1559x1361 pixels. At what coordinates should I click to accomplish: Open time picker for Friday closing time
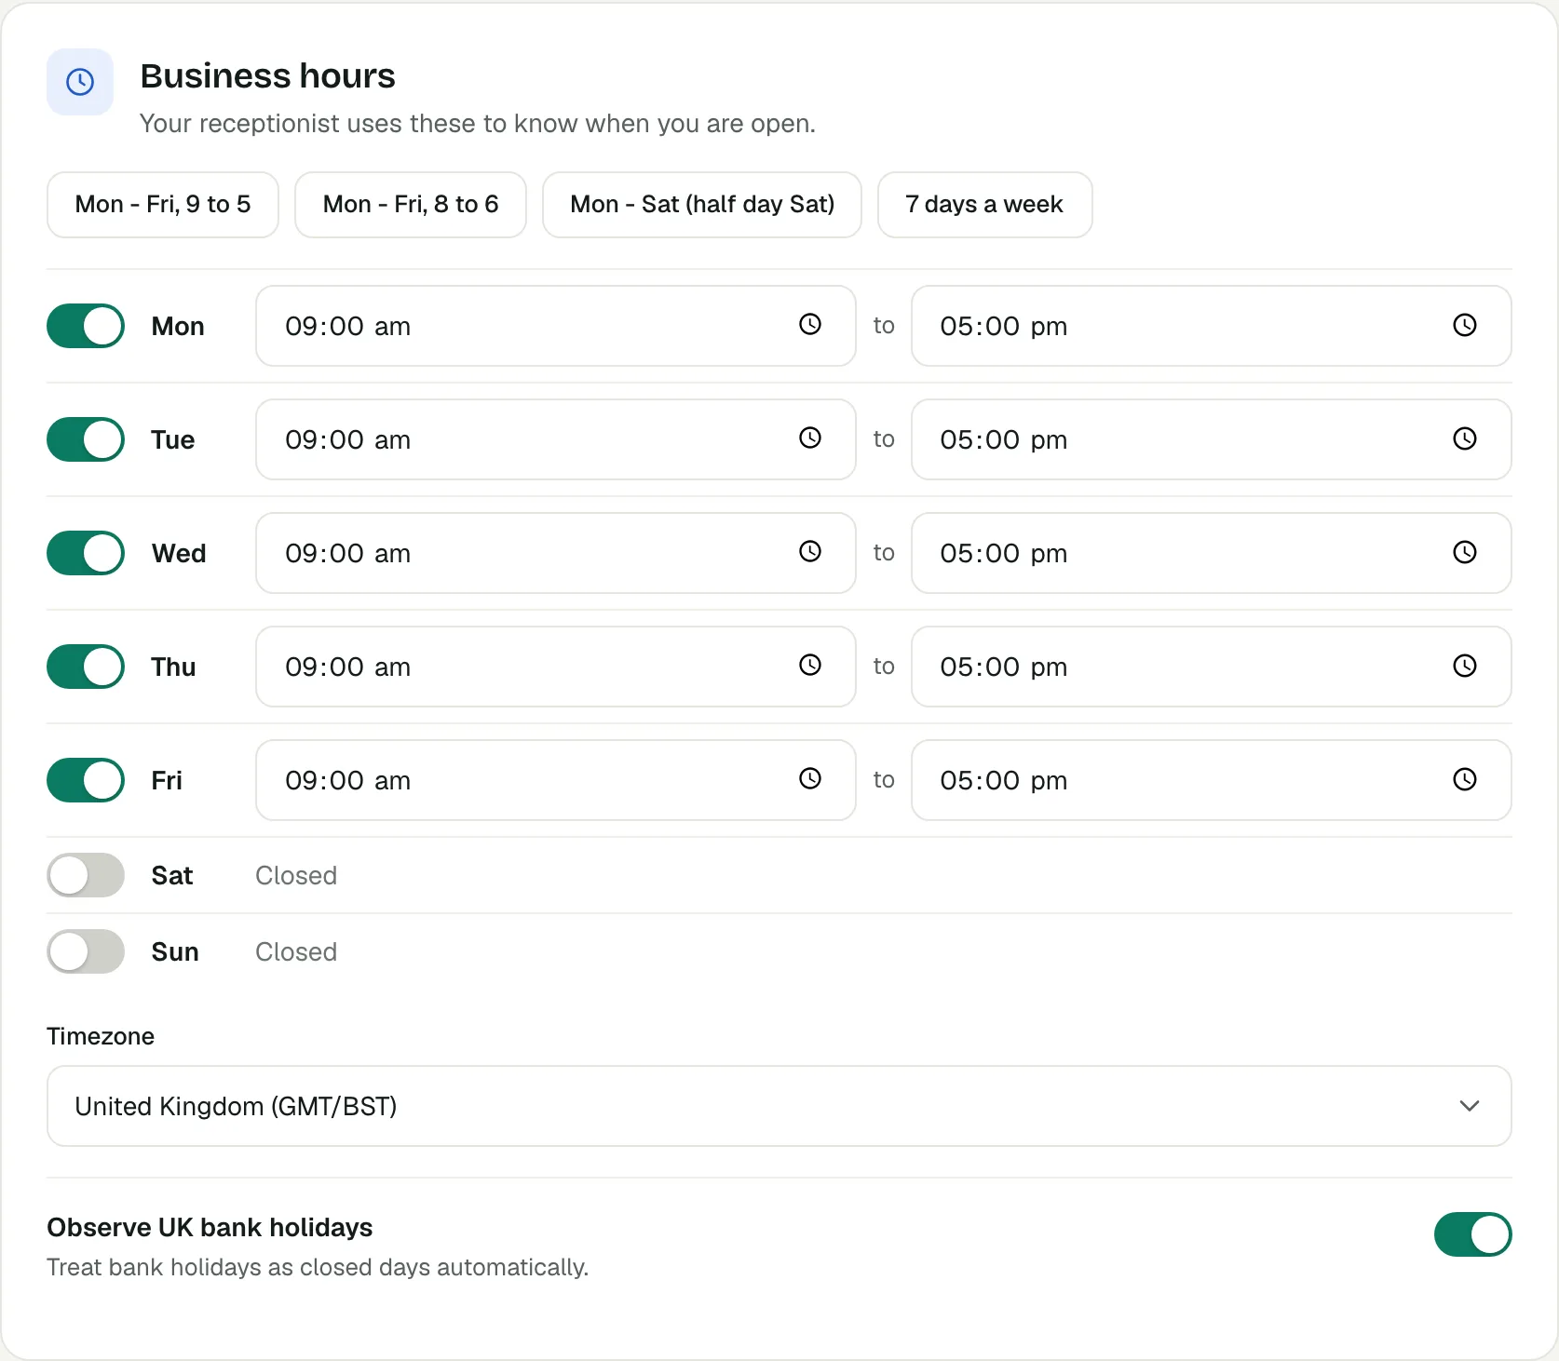coord(1465,779)
